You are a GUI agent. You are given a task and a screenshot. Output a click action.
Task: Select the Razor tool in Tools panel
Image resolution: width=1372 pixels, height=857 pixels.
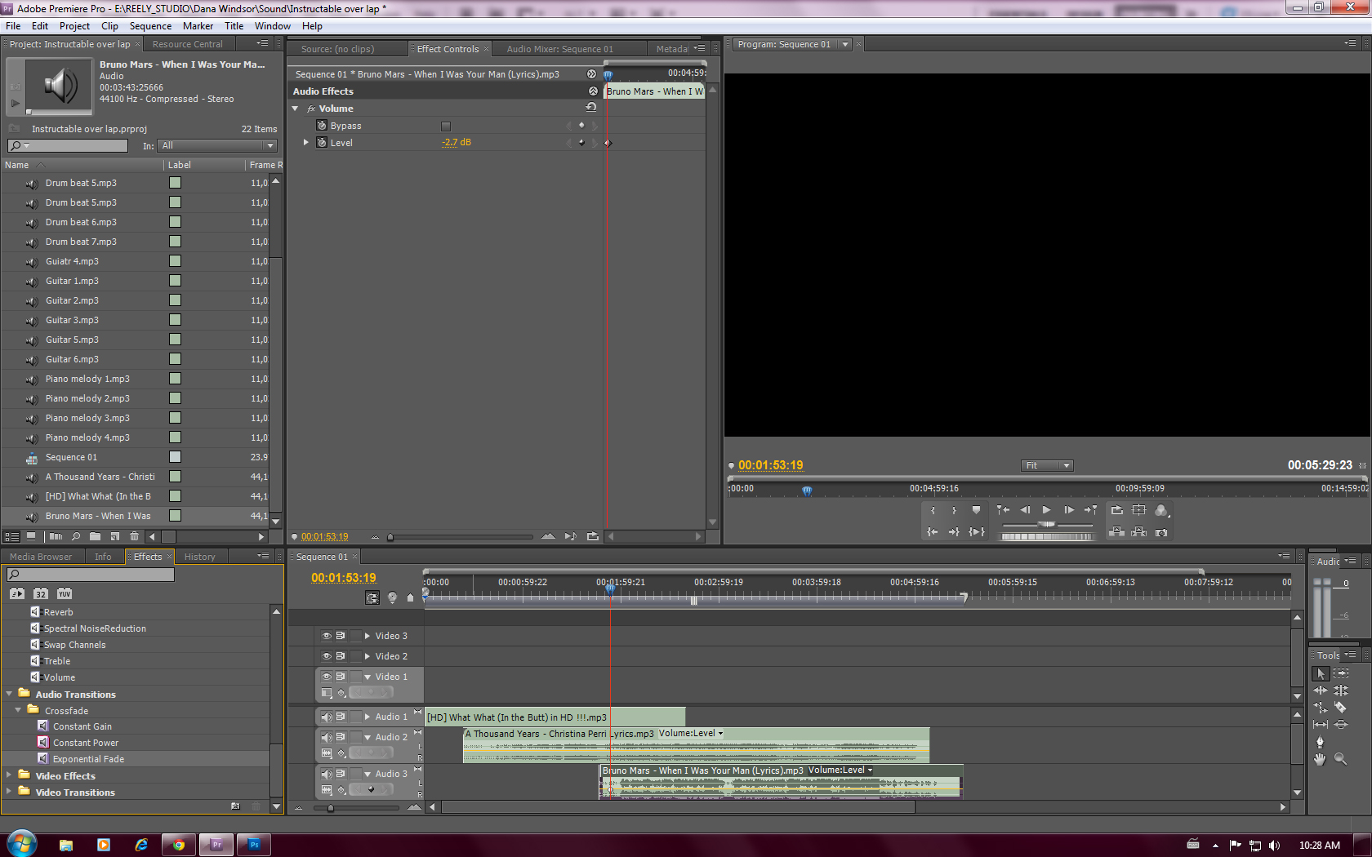1340,708
